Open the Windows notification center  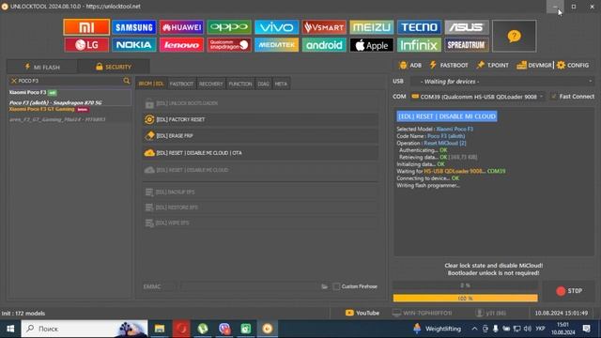(586, 329)
